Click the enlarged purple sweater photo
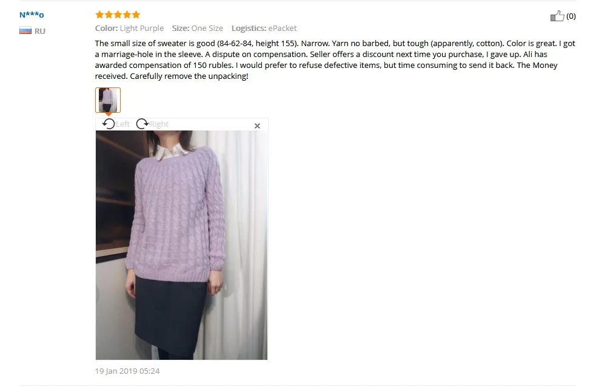This screenshot has height=392, width=596. click(181, 245)
